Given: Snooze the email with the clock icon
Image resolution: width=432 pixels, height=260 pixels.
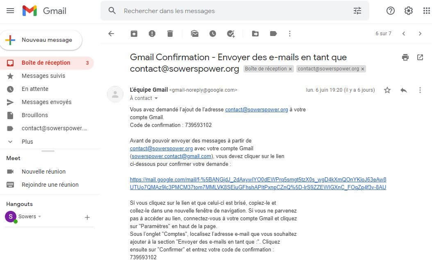Looking at the screenshot, I should (213, 34).
